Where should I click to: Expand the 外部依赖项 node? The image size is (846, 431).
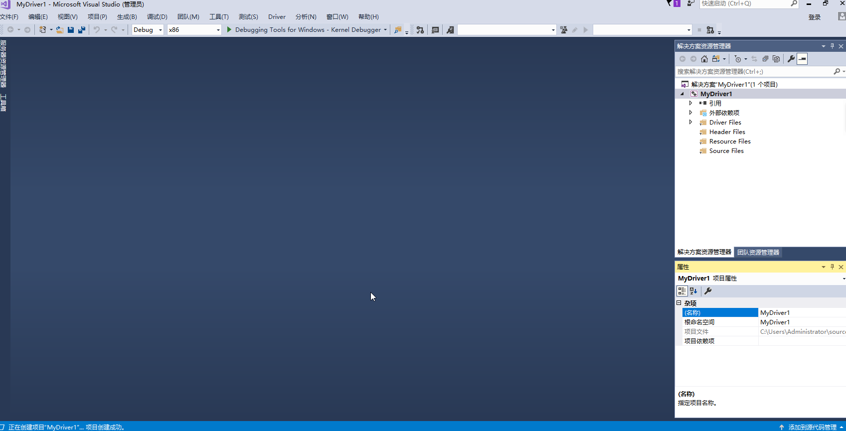690,113
